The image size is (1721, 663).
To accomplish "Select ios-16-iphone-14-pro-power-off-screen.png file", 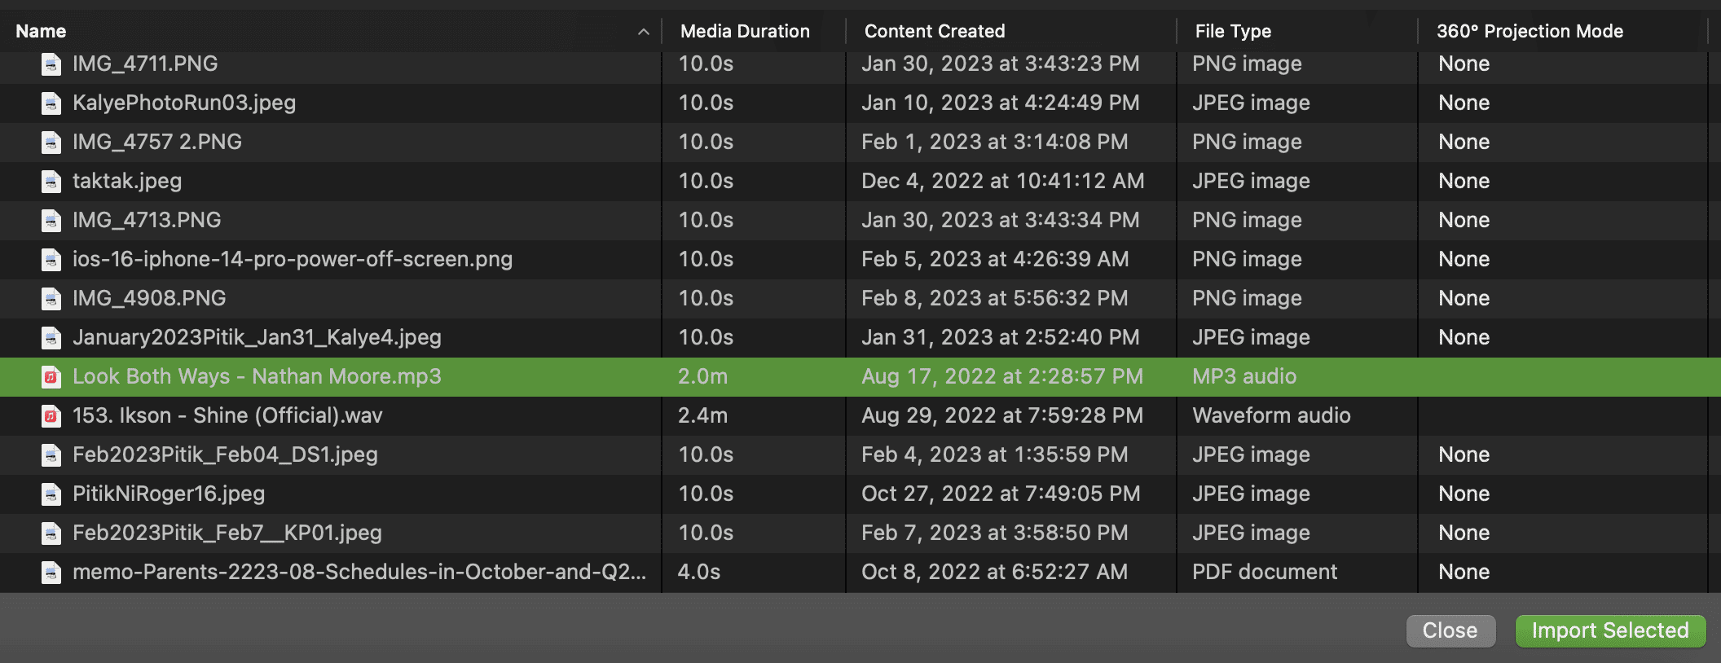I will pyautogui.click(x=292, y=259).
